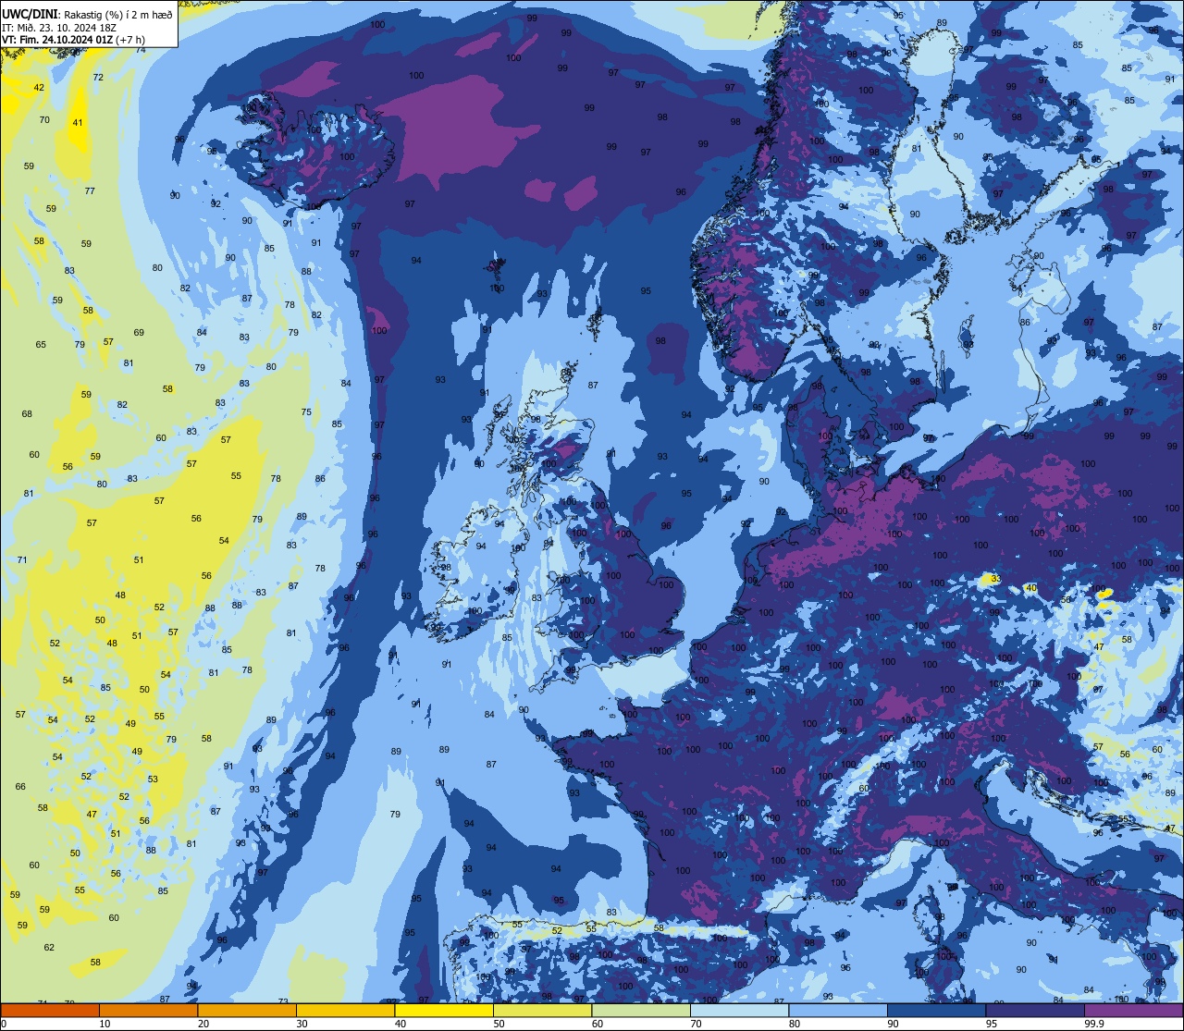
Task: Pick the dark orange legend swatch below 10
Action: 50,1010
